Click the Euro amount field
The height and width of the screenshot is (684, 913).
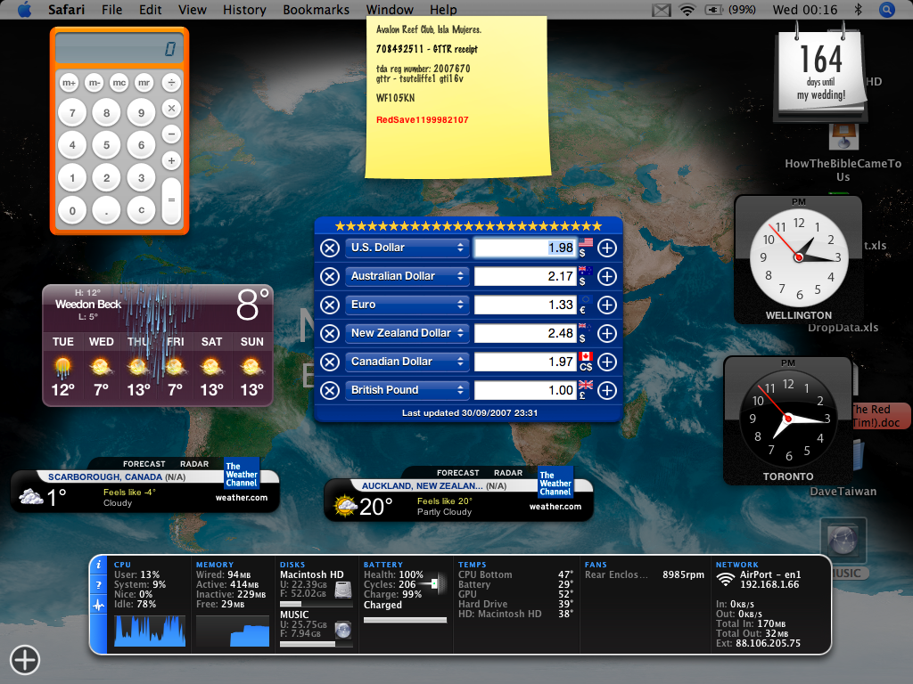click(525, 305)
